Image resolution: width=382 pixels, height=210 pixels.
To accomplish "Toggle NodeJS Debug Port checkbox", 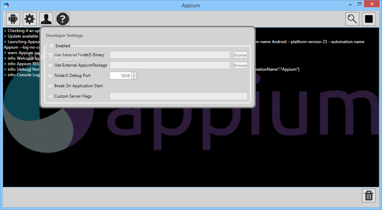I will 50,76.
